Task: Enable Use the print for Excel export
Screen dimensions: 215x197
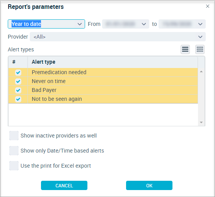Action: (x=14, y=166)
